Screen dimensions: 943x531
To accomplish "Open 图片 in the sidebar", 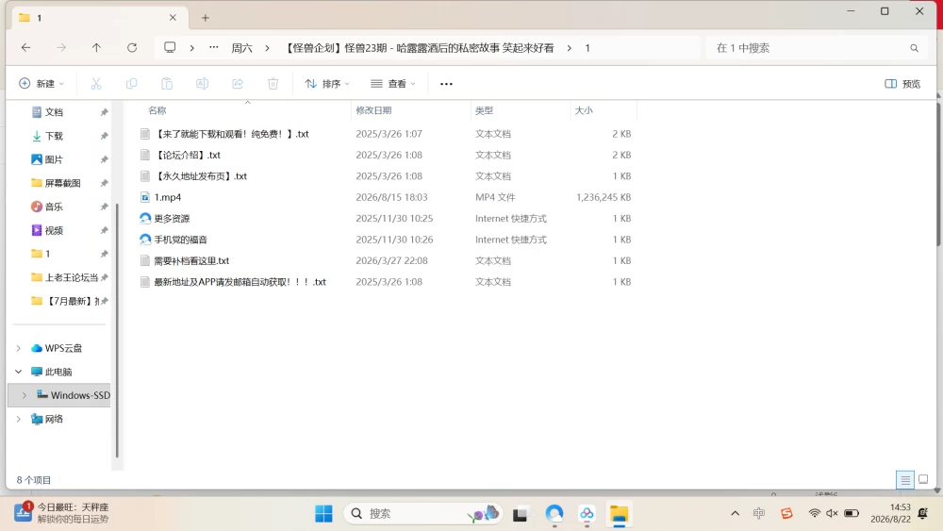I will click(54, 159).
